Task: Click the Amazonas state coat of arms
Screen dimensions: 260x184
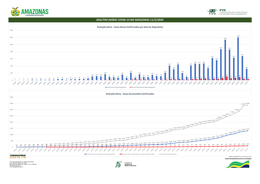Action: pos(15,12)
